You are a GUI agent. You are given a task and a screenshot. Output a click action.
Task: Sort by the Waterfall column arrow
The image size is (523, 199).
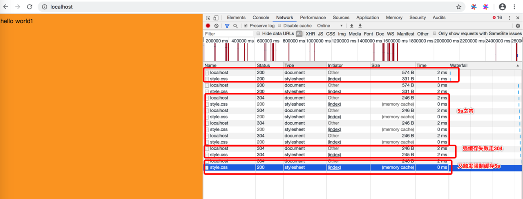click(518, 65)
